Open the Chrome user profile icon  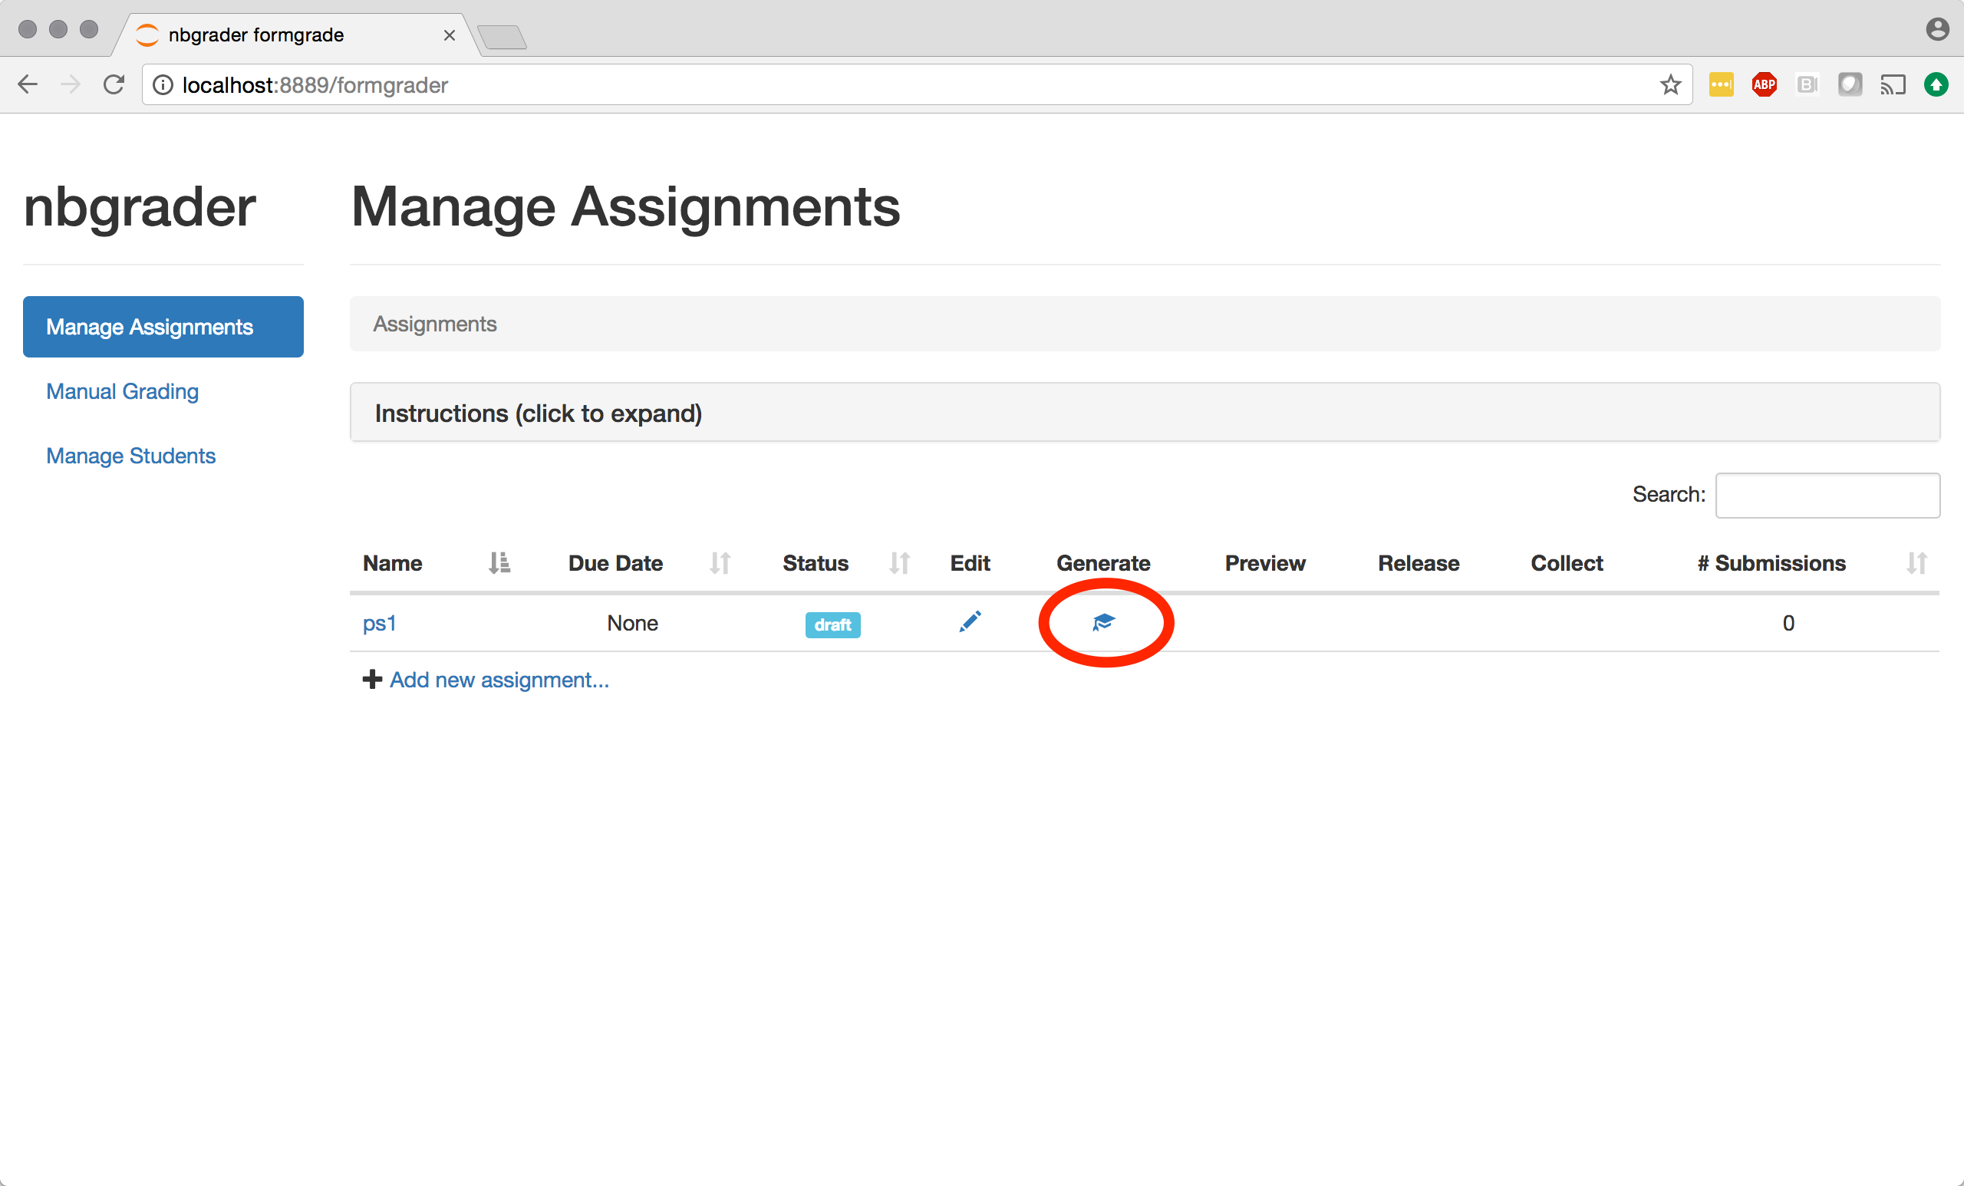pos(1937,29)
